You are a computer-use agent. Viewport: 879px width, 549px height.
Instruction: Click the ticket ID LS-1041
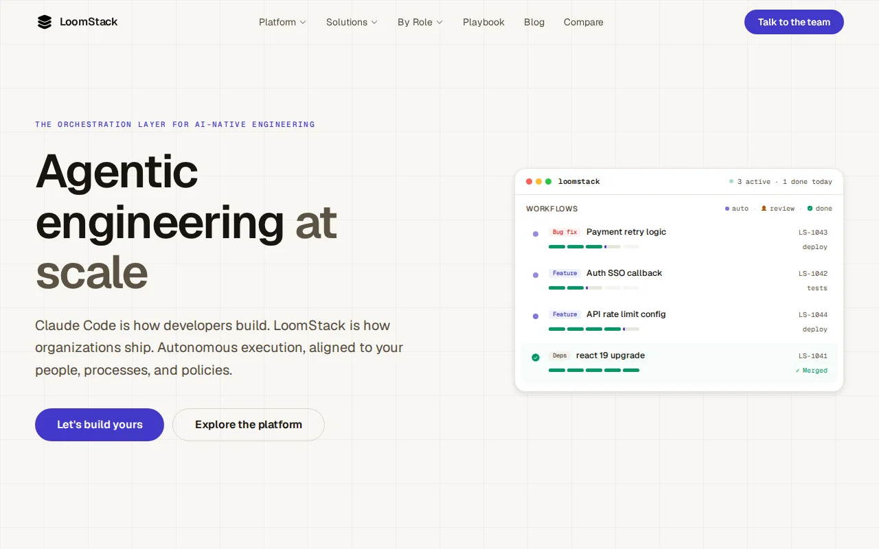pyautogui.click(x=813, y=356)
